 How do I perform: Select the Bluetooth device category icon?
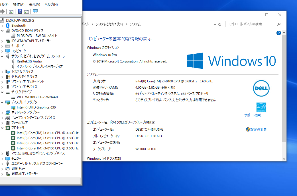8,26
